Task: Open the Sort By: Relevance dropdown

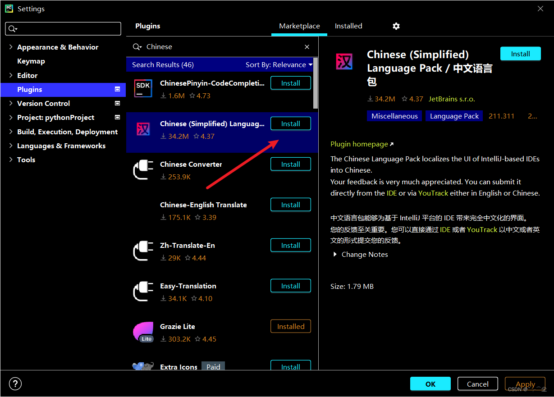Action: click(x=279, y=65)
